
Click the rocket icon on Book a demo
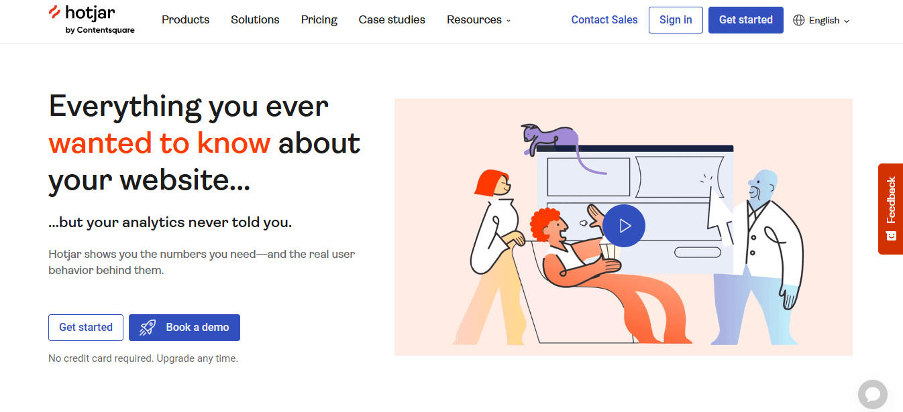point(148,328)
